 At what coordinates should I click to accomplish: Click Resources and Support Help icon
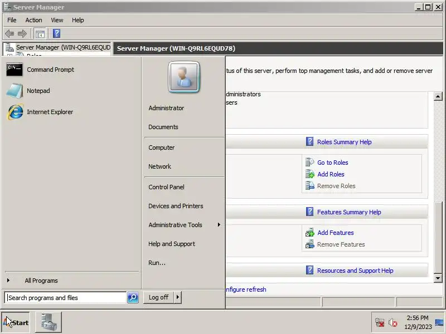309,270
